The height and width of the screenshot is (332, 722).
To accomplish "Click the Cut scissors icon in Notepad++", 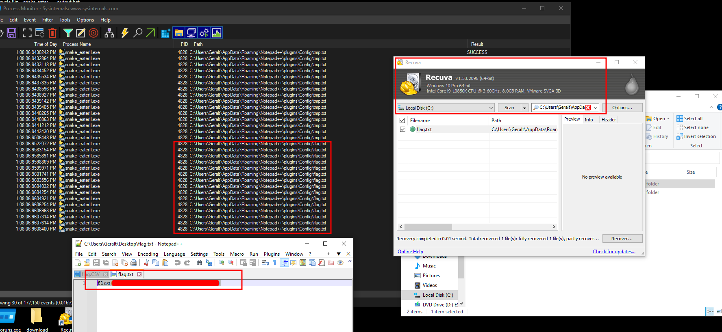I will click(x=146, y=263).
